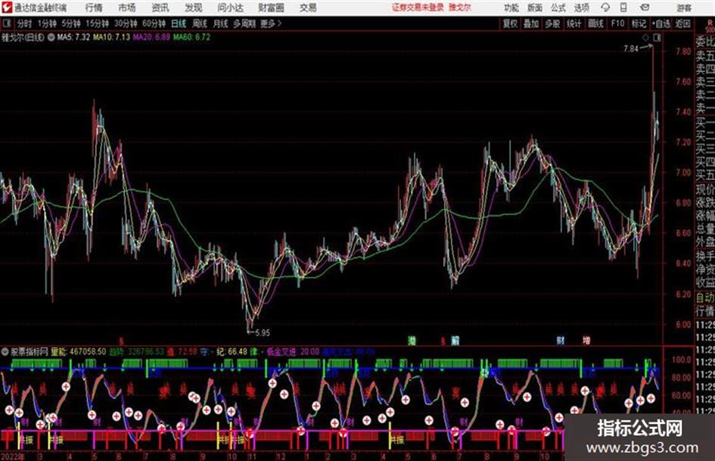Open the 市场 menu
Viewport: 715px width, 461px height.
point(127,8)
